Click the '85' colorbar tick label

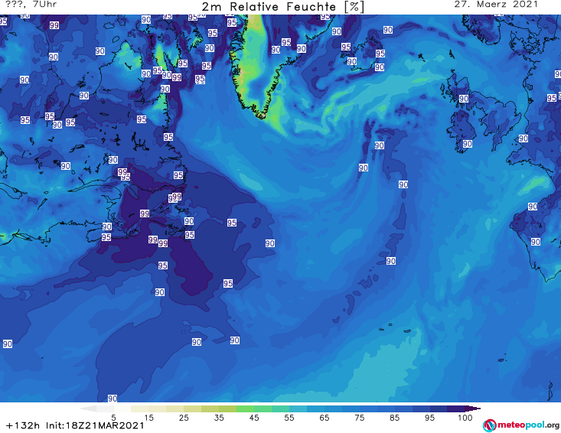pyautogui.click(x=394, y=417)
